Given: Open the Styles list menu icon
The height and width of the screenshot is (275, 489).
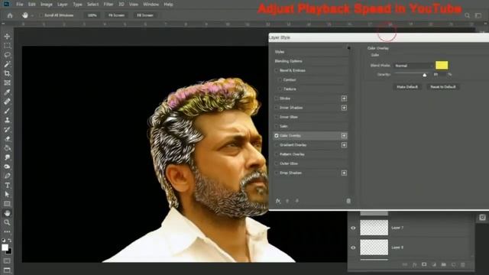Looking at the screenshot, I should 348,47.
